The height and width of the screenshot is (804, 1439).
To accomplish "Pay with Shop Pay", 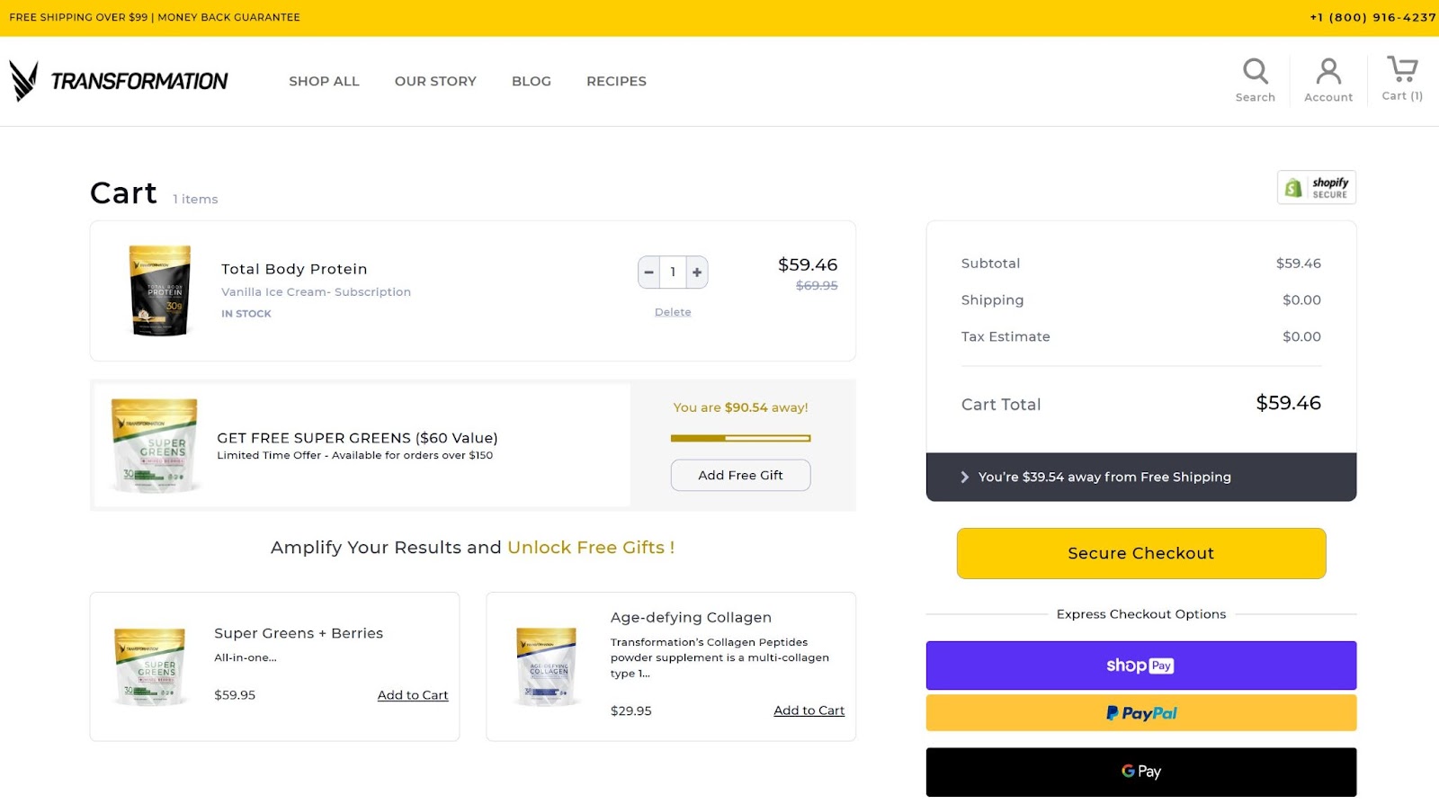I will pos(1140,666).
